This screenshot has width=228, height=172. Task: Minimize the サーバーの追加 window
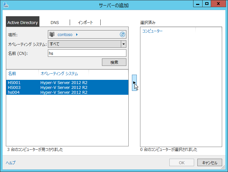pyautogui.click(x=198, y=4)
